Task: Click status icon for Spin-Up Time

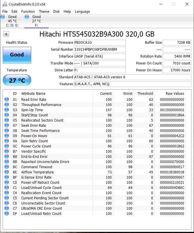Action: (x=7, y=110)
